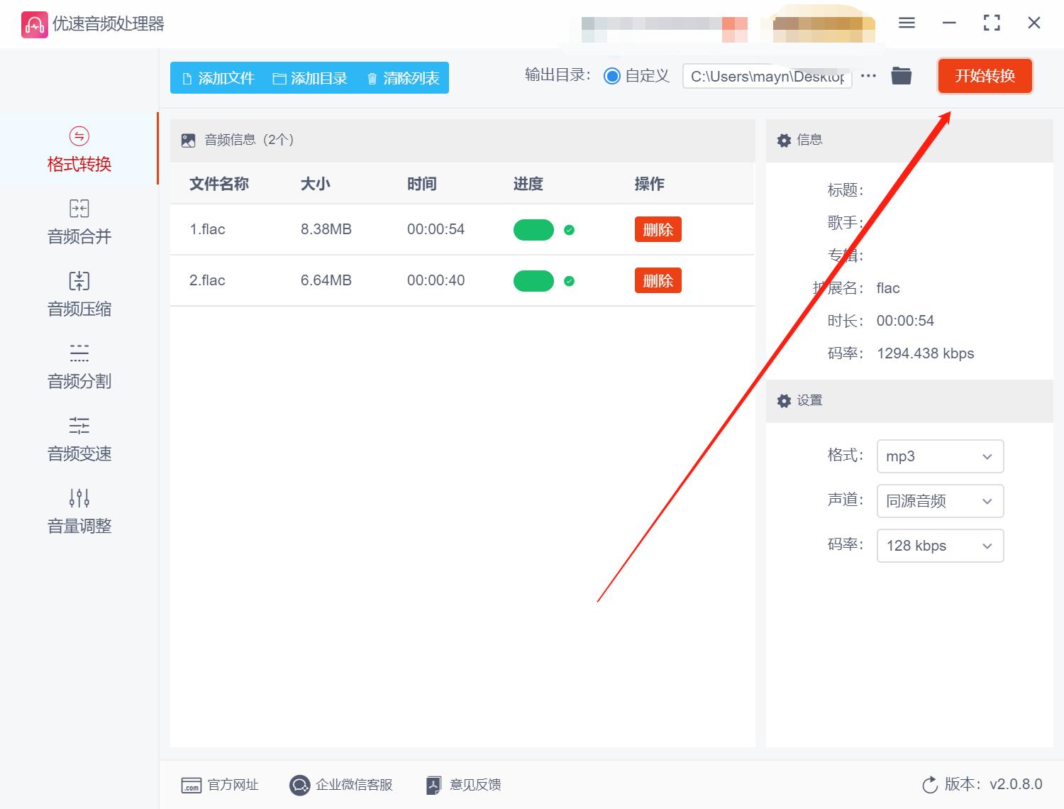Start conversion with 开始转换 button
This screenshot has height=809, width=1064.
(985, 76)
